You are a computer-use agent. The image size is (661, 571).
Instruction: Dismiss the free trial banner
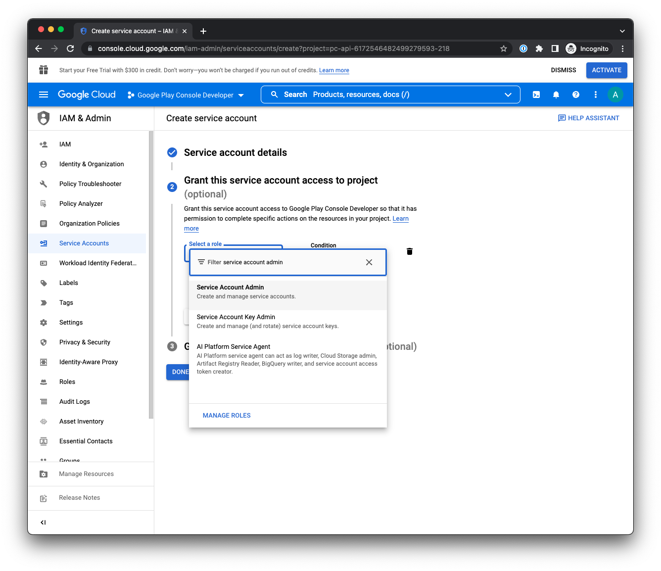pyautogui.click(x=564, y=70)
